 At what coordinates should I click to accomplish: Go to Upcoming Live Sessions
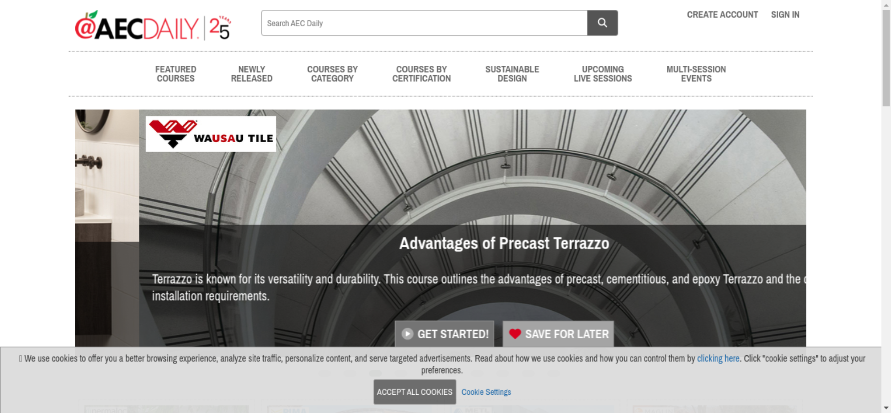[x=602, y=74]
